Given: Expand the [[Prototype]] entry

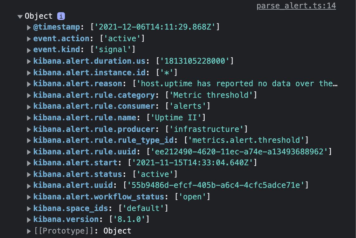Looking at the screenshot, I should point(29,231).
